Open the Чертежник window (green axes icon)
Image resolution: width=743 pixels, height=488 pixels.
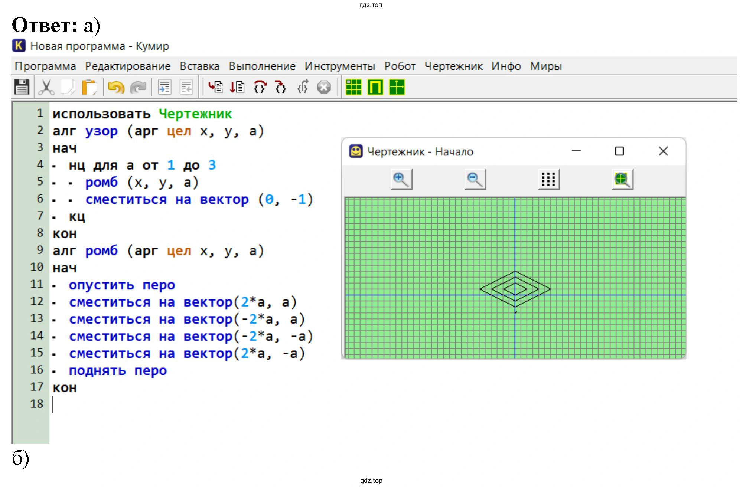(x=397, y=88)
